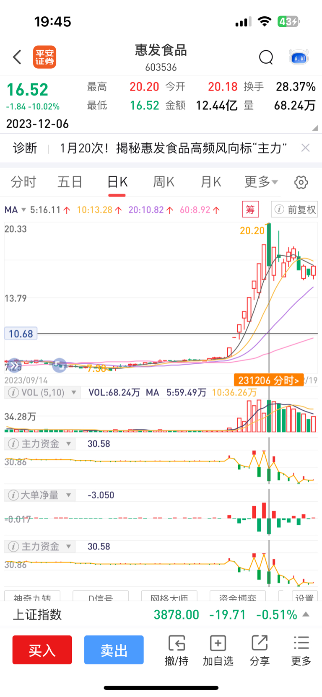Tap the 神奇九转 button
Screen dimensions: 322x697
32,596
